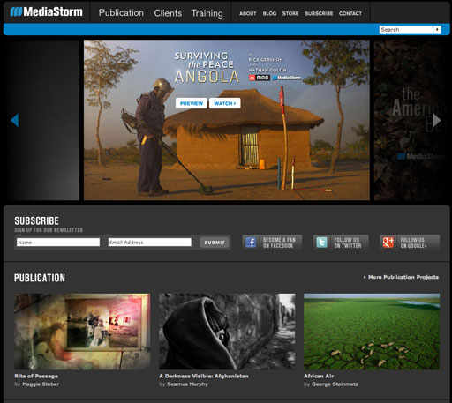
Task: Open the Rite of Passage thumbnail
Action: pos(82,332)
